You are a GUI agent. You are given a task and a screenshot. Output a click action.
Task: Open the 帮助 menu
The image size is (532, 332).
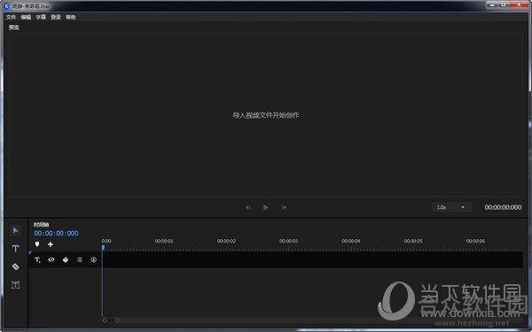point(71,17)
